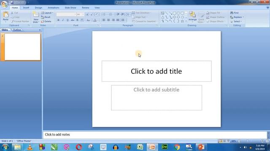Image resolution: width=270 pixels, height=151 pixels.
Task: Open Google Chrome from the taskbar
Action: tap(177, 147)
